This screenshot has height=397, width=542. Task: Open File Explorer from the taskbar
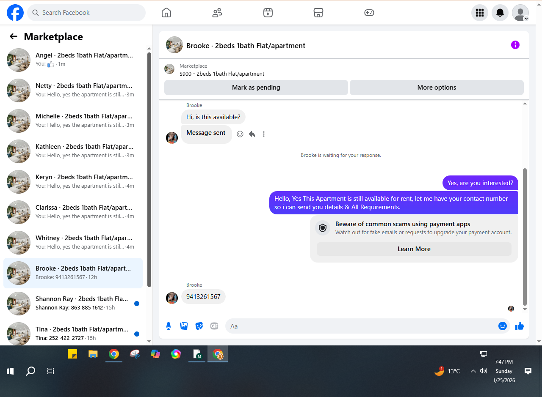pyautogui.click(x=93, y=354)
